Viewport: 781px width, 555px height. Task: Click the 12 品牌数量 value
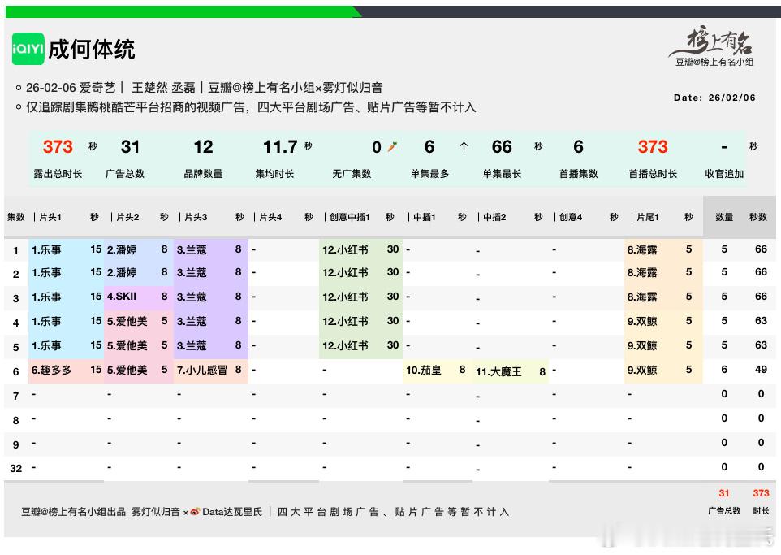[203, 146]
